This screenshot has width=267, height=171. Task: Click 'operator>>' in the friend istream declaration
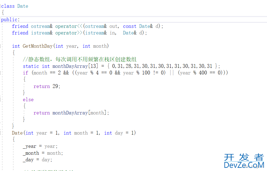(x=69, y=33)
